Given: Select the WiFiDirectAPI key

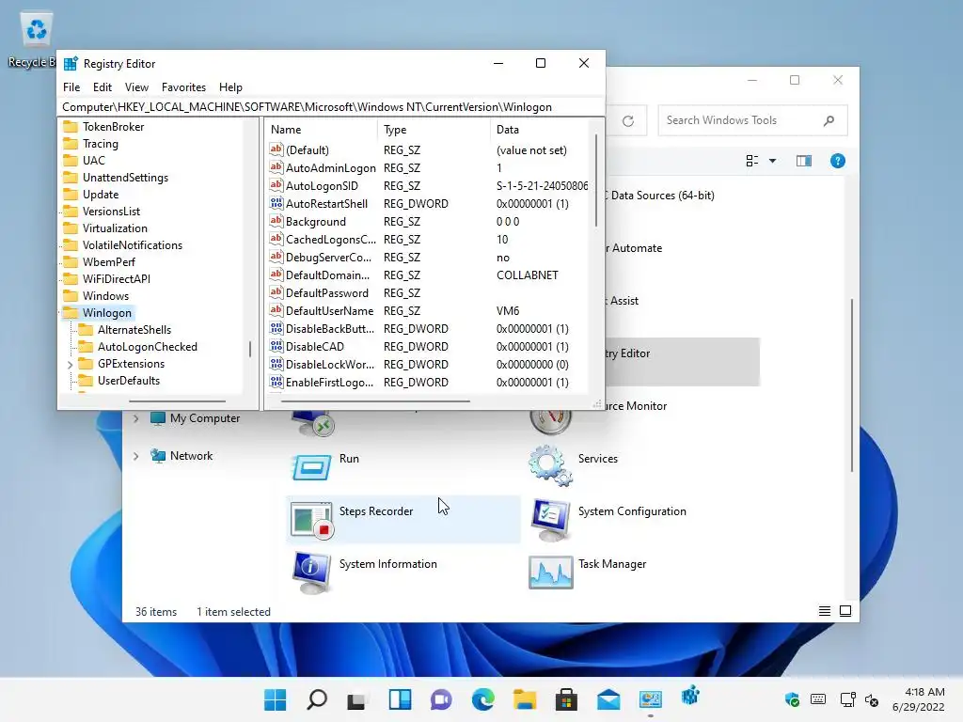Looking at the screenshot, I should coord(116,279).
